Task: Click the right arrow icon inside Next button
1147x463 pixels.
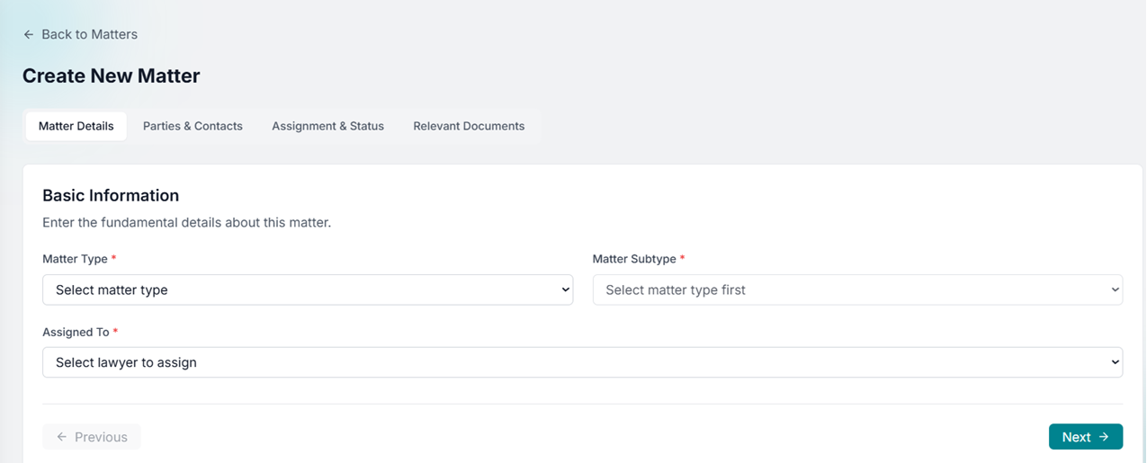Action: [1103, 437]
